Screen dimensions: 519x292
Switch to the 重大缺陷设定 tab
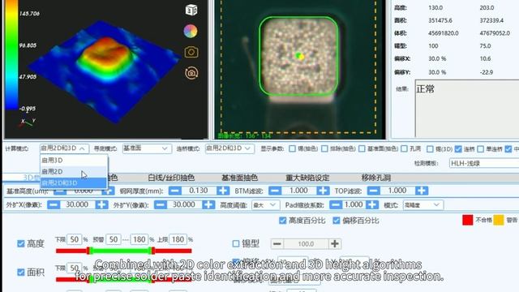307,178
